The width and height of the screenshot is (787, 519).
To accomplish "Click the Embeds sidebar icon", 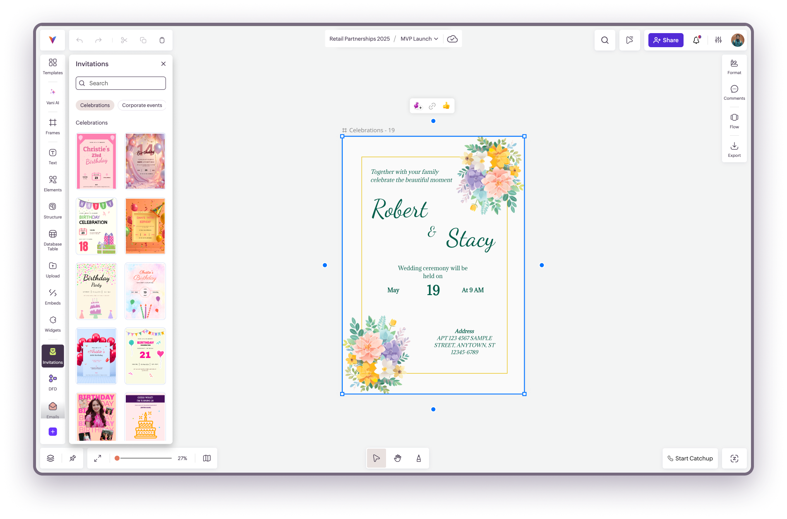I will pos(53,297).
